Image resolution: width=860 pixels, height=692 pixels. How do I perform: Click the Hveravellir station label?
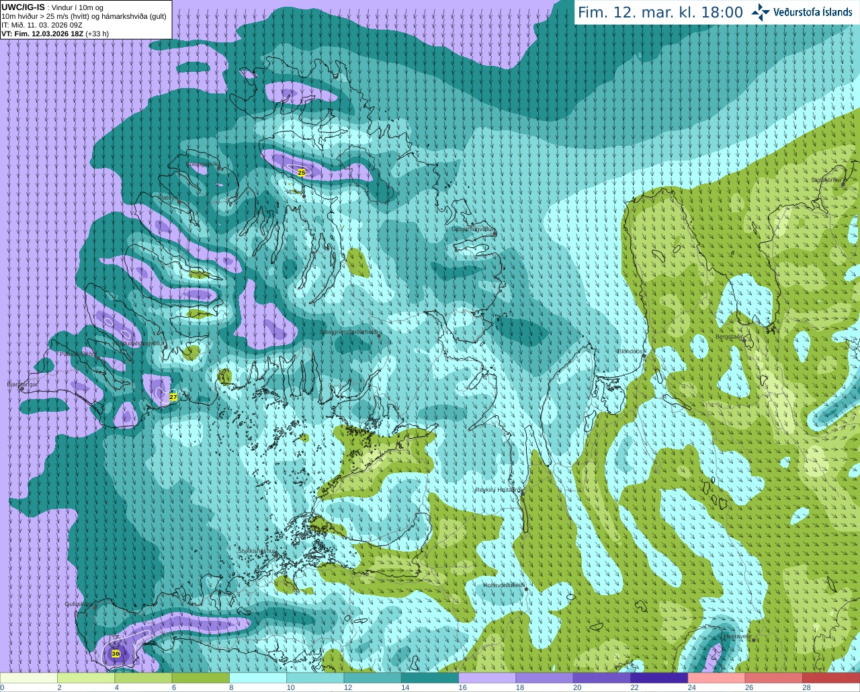click(737, 636)
